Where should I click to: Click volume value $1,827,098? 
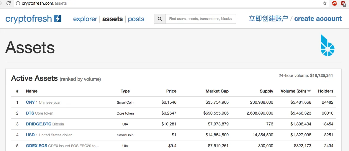(x=301, y=135)
